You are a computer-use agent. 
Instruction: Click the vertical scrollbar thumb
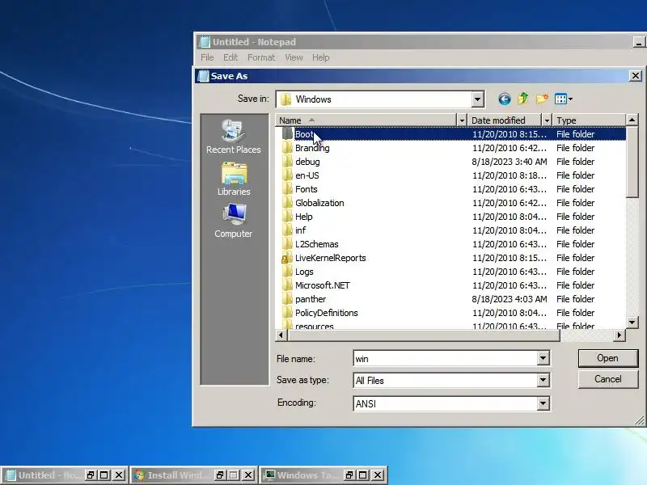coord(632,162)
